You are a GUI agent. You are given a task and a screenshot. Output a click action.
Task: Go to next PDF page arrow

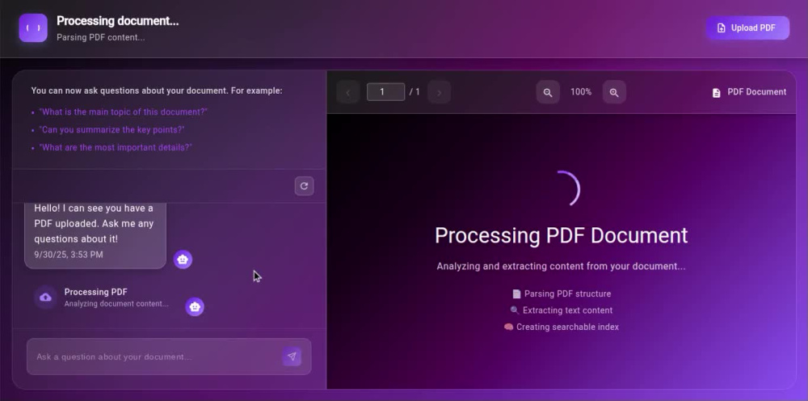439,92
